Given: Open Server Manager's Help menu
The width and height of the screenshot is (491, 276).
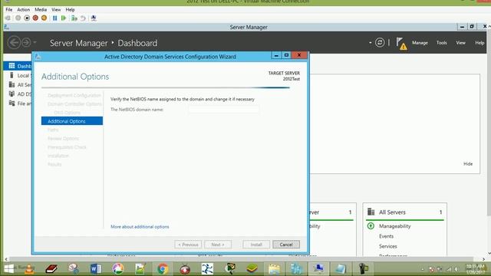Looking at the screenshot, I should pyautogui.click(x=479, y=43).
